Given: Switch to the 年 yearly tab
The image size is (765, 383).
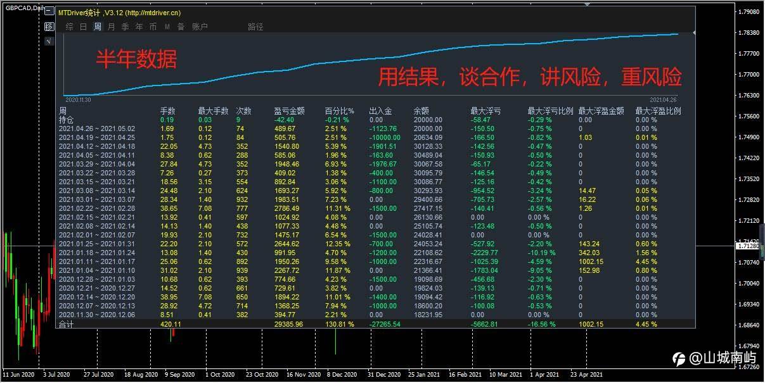Looking at the screenshot, I should coord(139,27).
